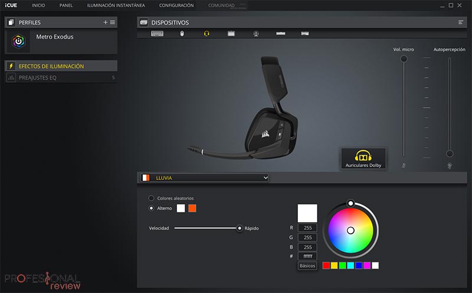472x293 pixels.
Task: Select the keyboard device icon
Action: click(x=157, y=34)
